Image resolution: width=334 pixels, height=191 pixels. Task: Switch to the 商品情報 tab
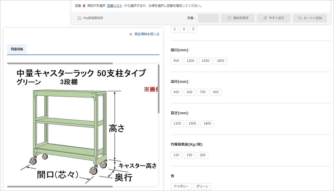point(17,49)
